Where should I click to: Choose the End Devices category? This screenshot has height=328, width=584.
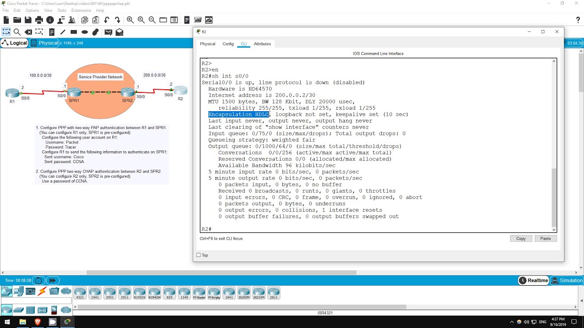coord(18,292)
